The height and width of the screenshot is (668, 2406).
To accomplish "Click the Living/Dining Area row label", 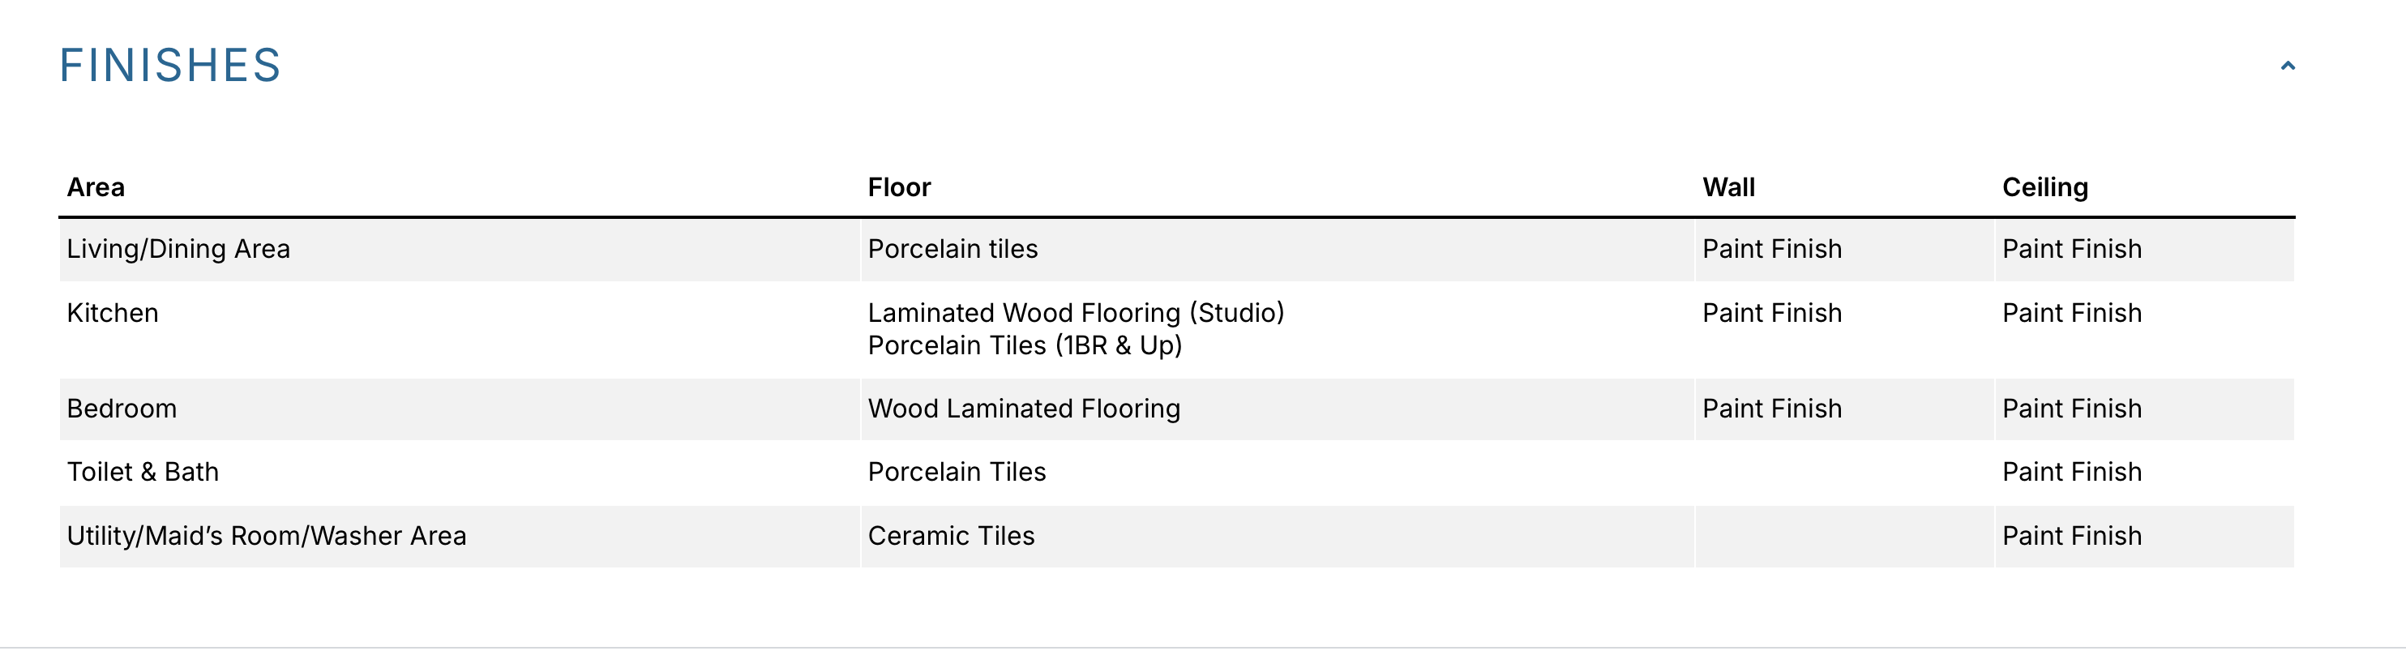I will click(178, 249).
